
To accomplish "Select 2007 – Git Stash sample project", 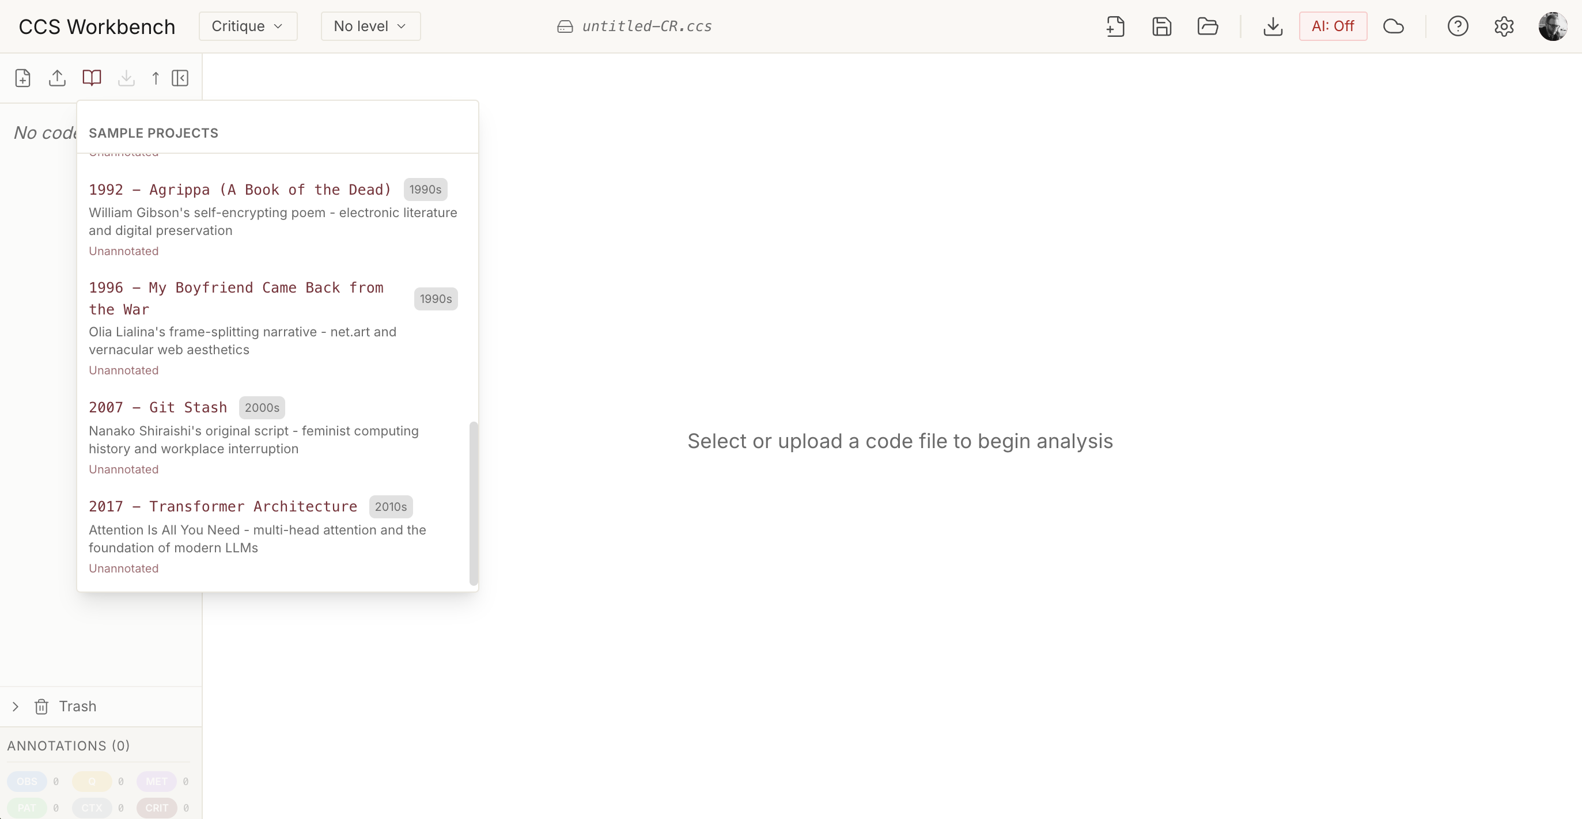I will click(x=158, y=407).
